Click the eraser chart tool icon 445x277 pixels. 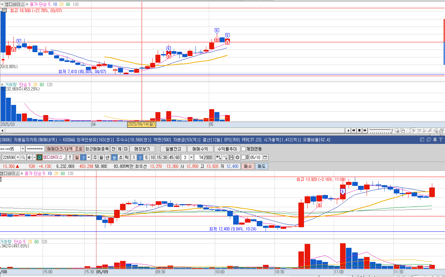(435, 130)
